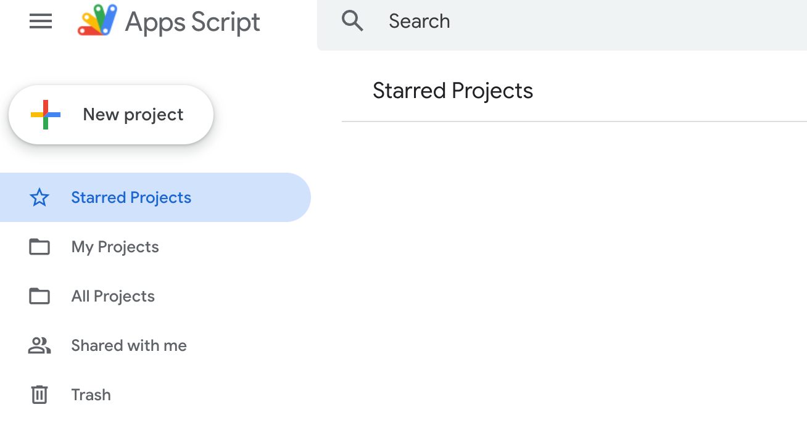Switch to My Projects view

tap(115, 247)
